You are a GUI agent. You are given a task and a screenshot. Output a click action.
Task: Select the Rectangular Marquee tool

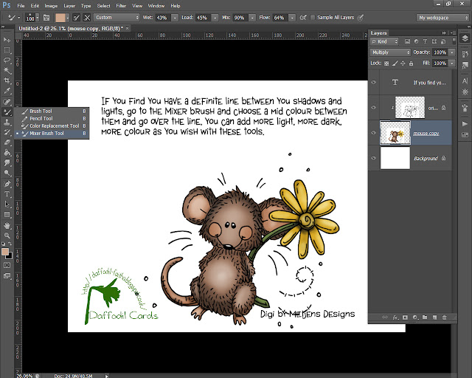point(7,50)
